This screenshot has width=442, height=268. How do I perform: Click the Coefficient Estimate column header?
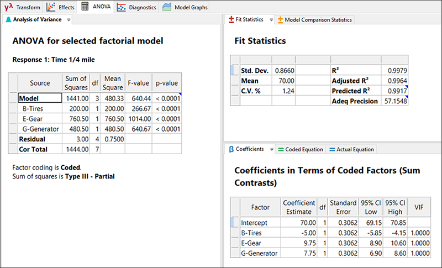pyautogui.click(x=299, y=207)
